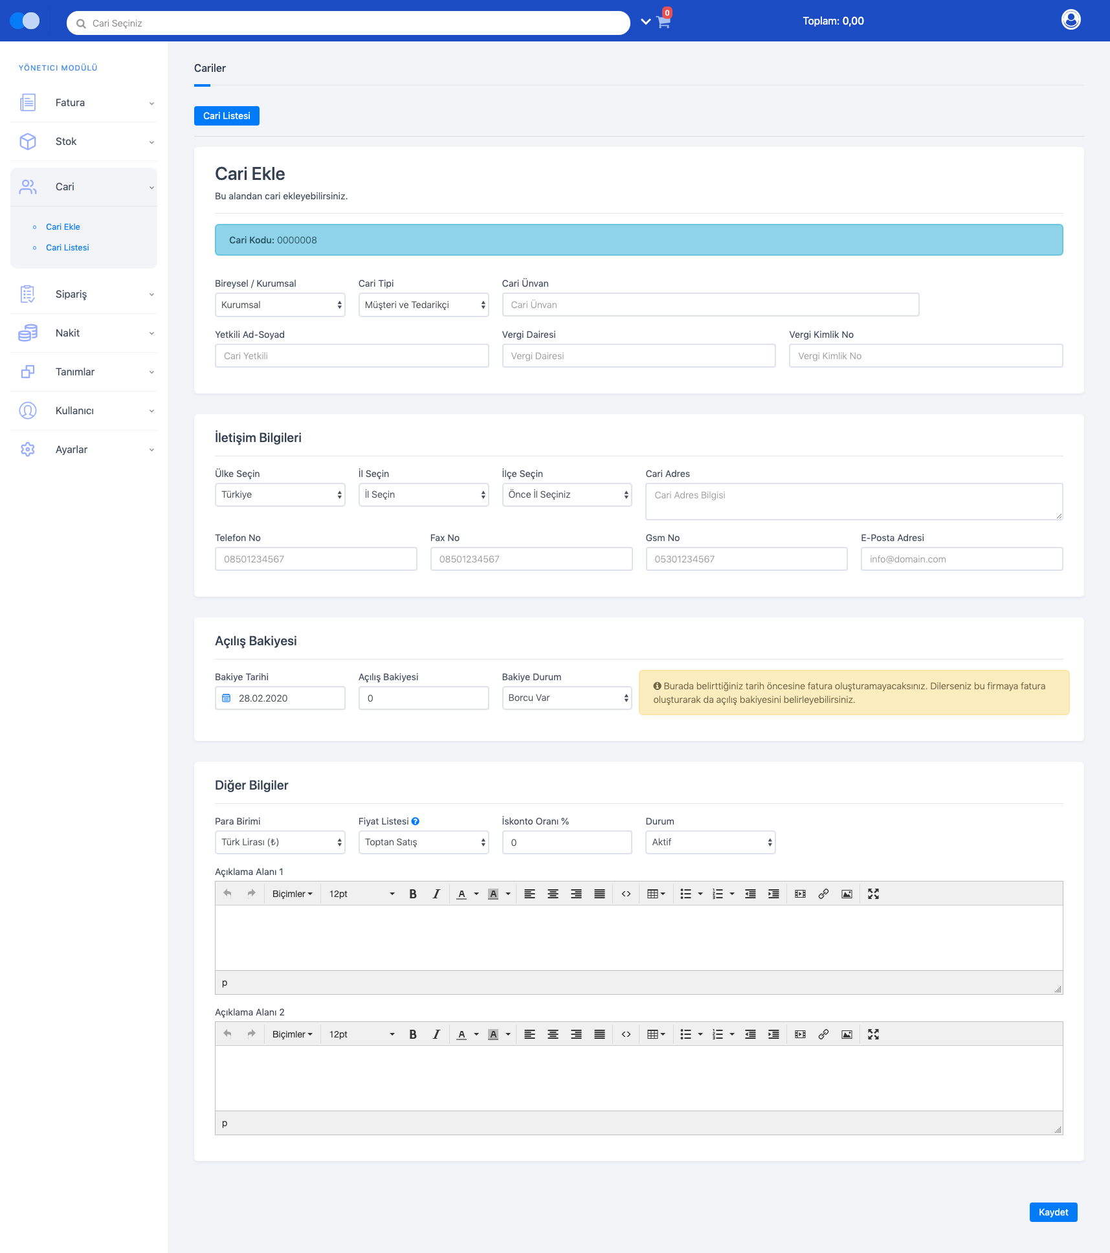Insert link in Açıklama Alanı 1
The height and width of the screenshot is (1253, 1110).
click(x=823, y=894)
